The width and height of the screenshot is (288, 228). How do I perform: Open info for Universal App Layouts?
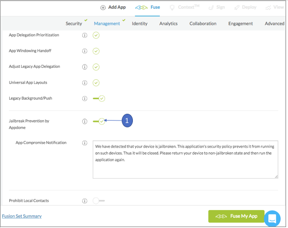85,83
